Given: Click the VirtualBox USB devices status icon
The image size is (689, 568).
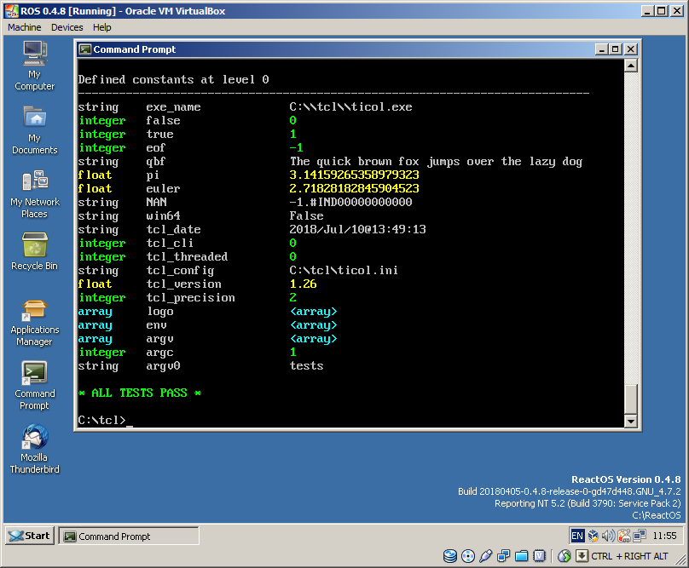Looking at the screenshot, I should [485, 556].
